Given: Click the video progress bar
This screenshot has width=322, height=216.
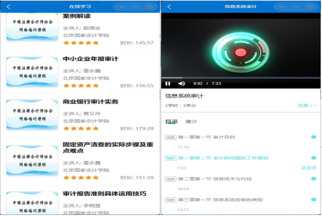Looking at the screenshot, I should click(240, 78).
